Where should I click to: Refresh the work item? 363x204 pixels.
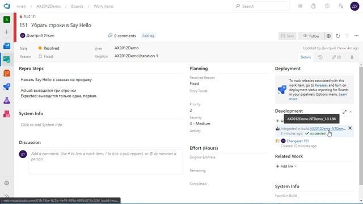click(338, 36)
